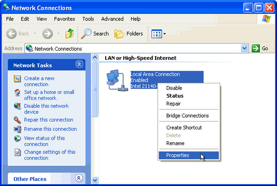The height and width of the screenshot is (186, 277).
Task: Click Disable this network device link
Action: [x=46, y=109]
